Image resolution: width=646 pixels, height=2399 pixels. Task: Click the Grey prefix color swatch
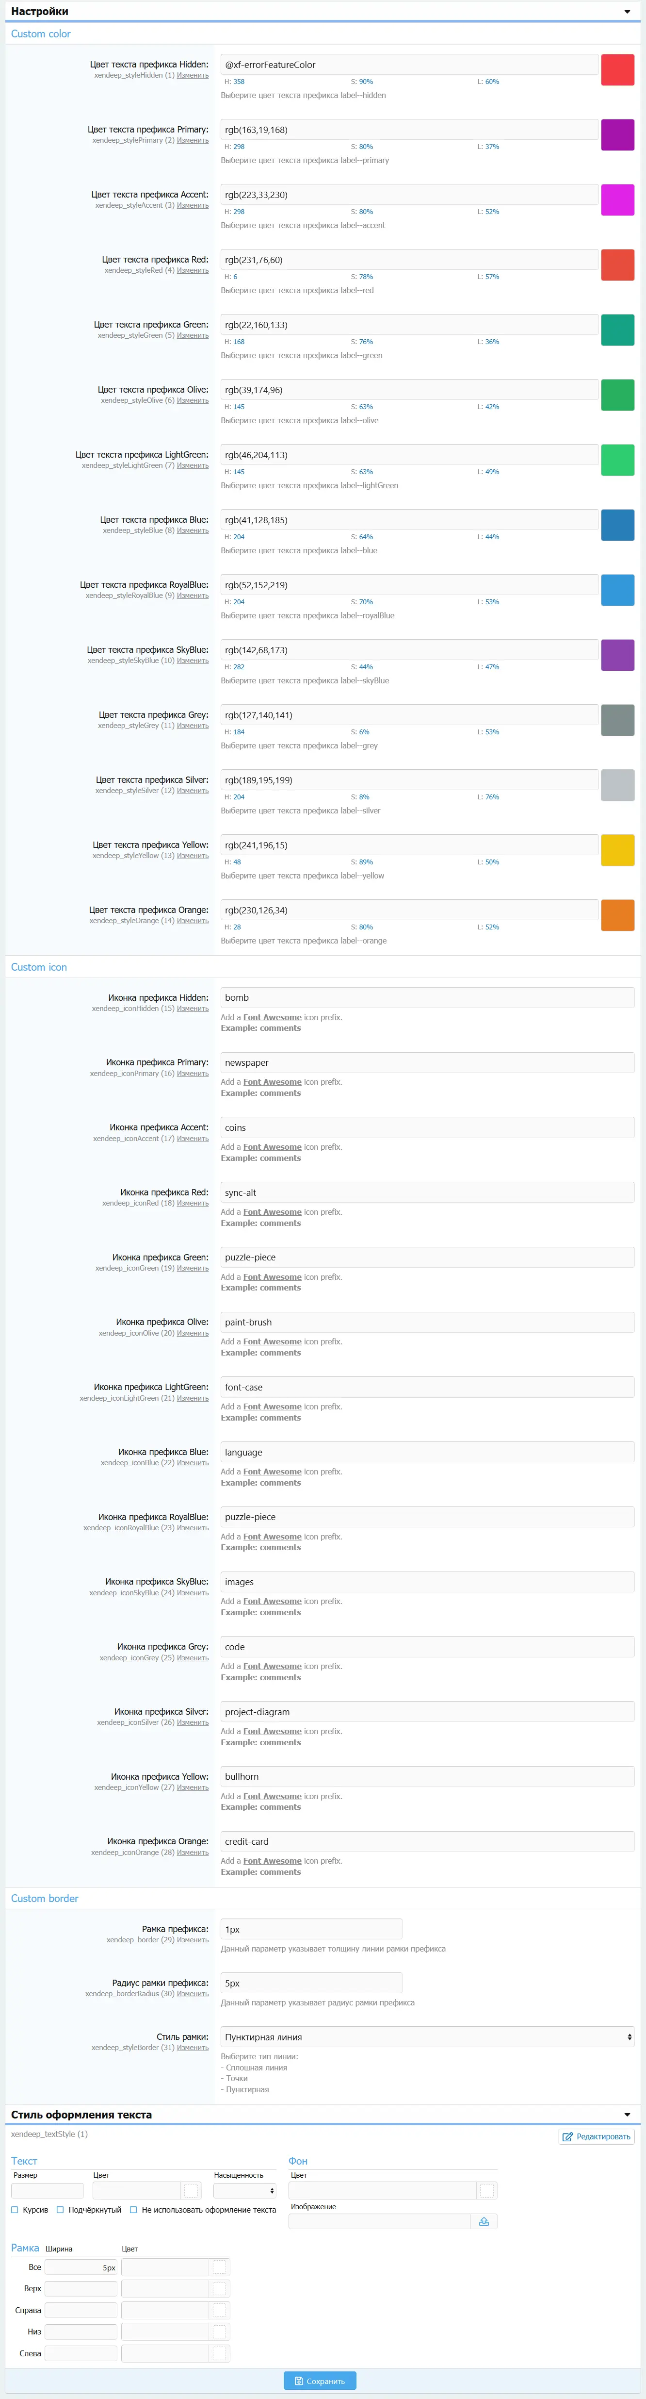(617, 720)
